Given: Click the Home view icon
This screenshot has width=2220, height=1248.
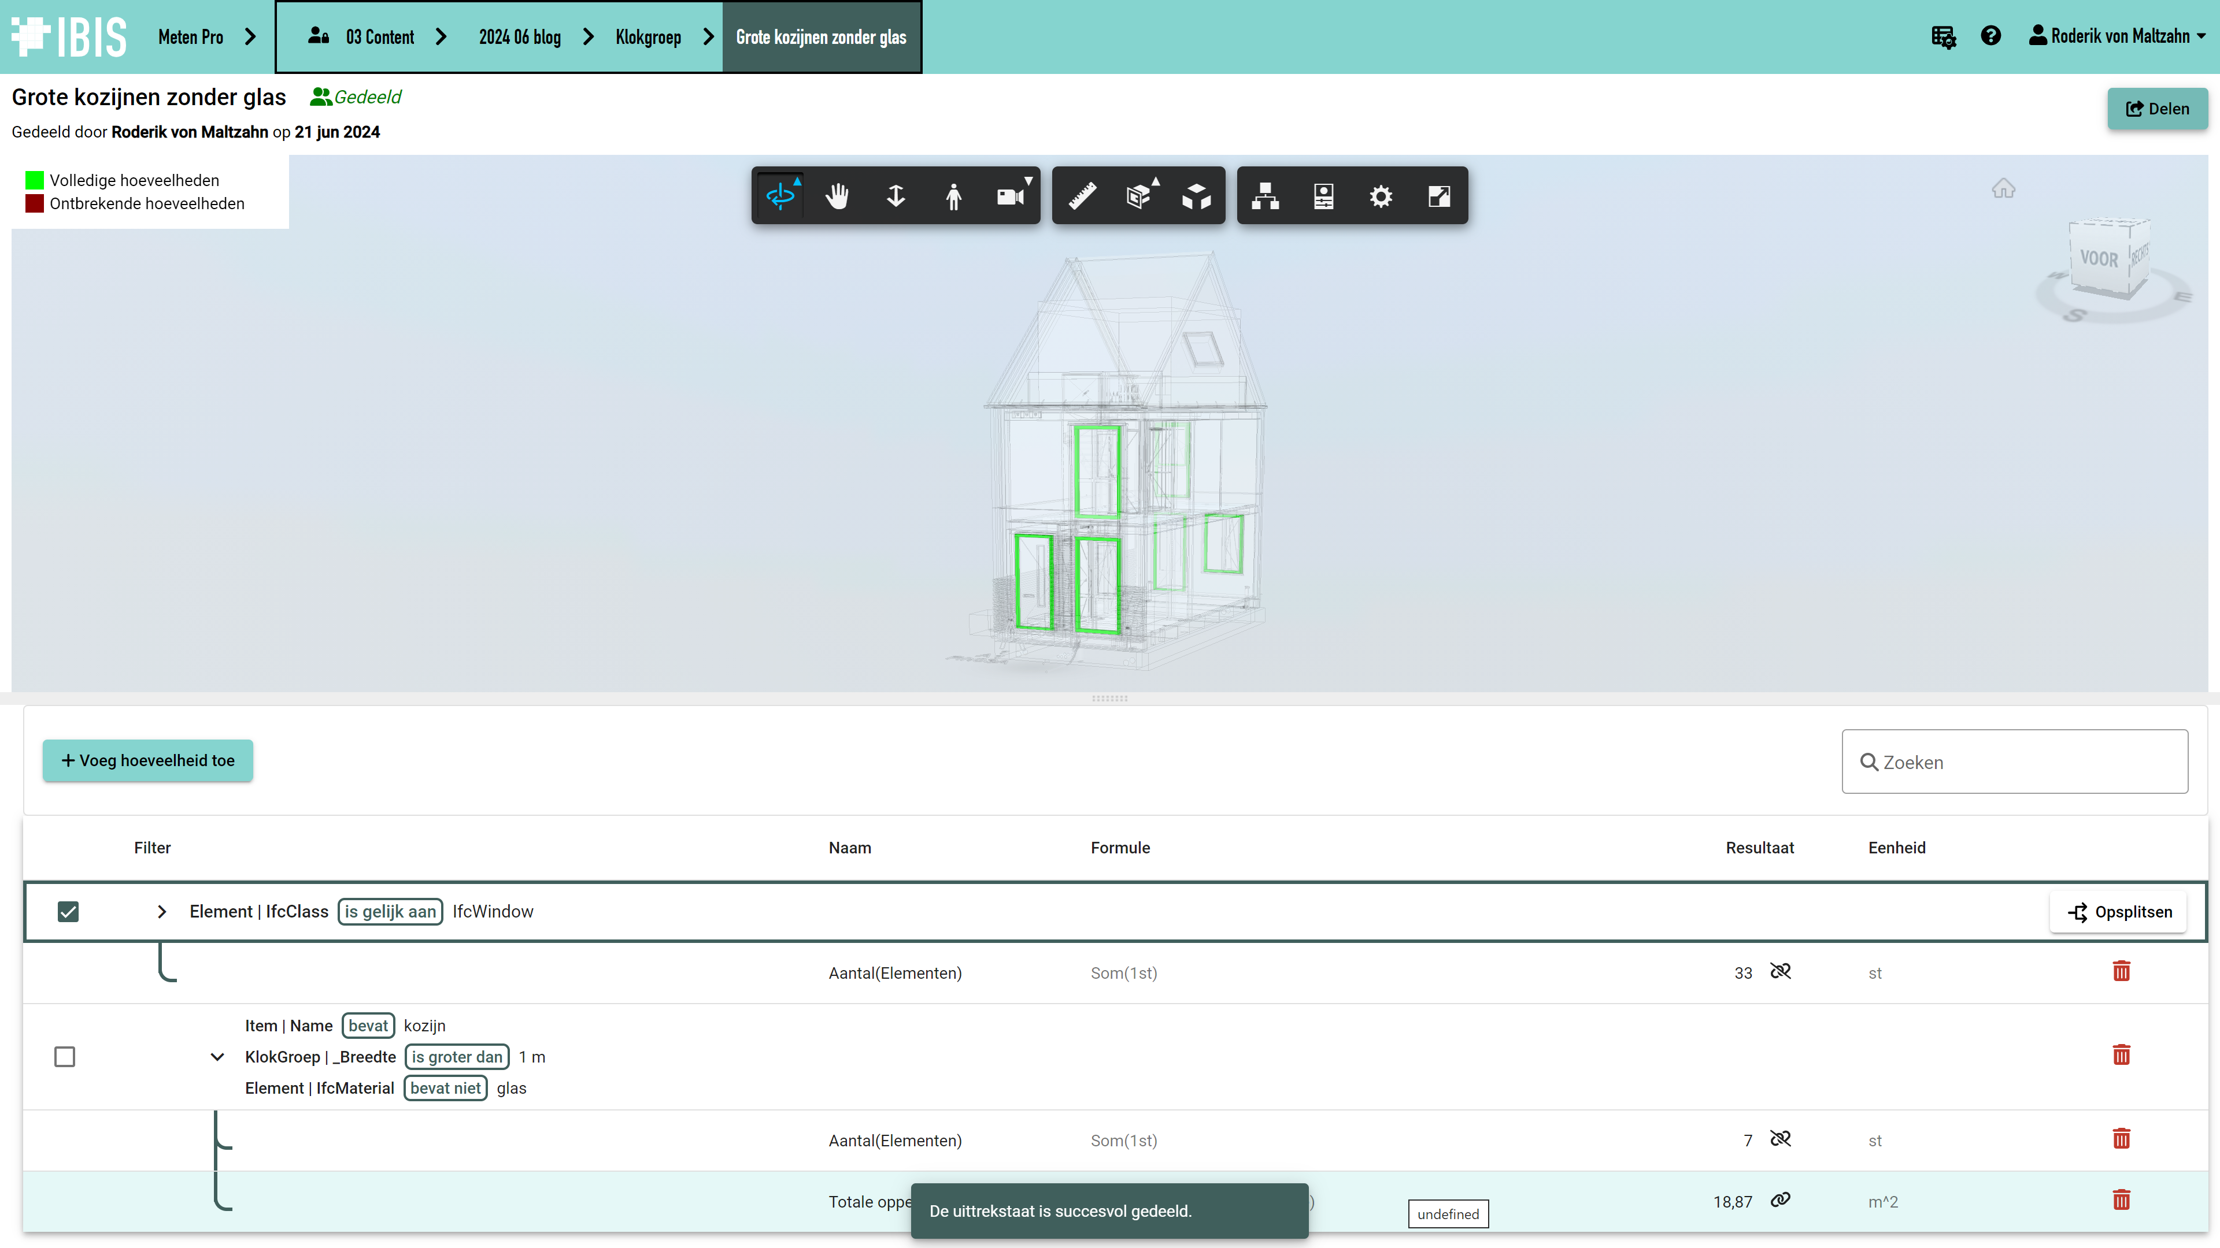Looking at the screenshot, I should [x=2003, y=188].
